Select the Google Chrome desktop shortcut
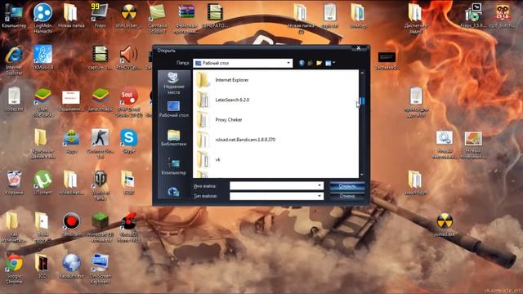 tap(14, 269)
